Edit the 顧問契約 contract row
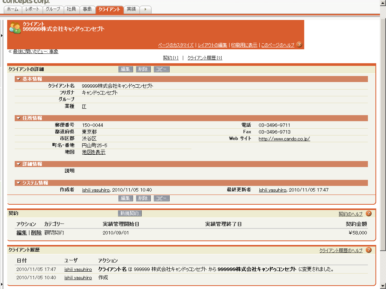Image resolution: width=386 pixels, height=289 pixels. click(x=21, y=233)
